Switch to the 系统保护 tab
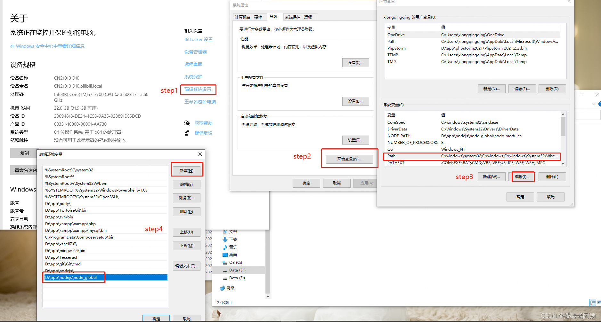The height and width of the screenshot is (322, 601). click(292, 17)
